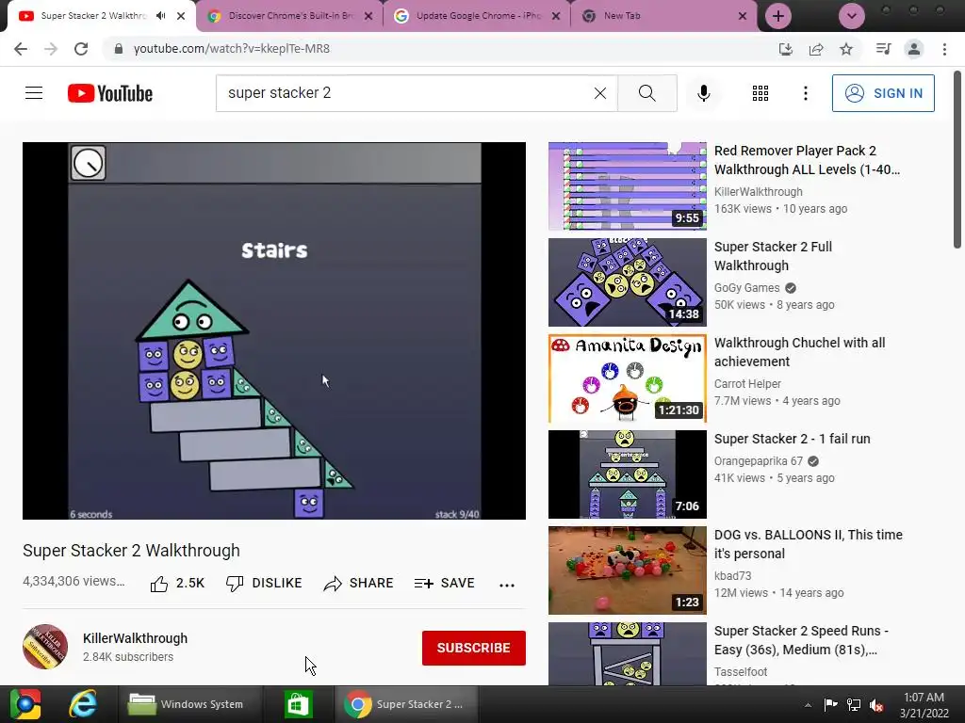Open the Chrome profile avatar
Image resolution: width=965 pixels, height=723 pixels.
click(914, 49)
